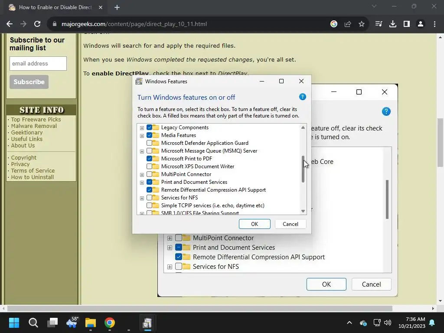Open the Chrome profile icon
Viewport: 444px width, 333px height.
pyautogui.click(x=421, y=24)
